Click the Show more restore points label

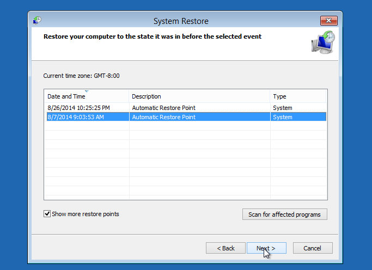(86, 214)
